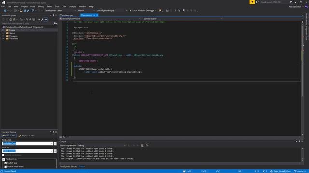Open the Show output from Debug dropdown

(101, 145)
